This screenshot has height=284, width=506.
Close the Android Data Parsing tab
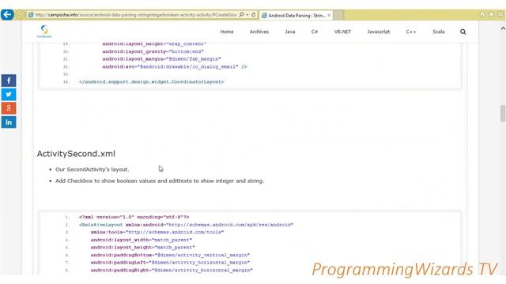pos(329,15)
